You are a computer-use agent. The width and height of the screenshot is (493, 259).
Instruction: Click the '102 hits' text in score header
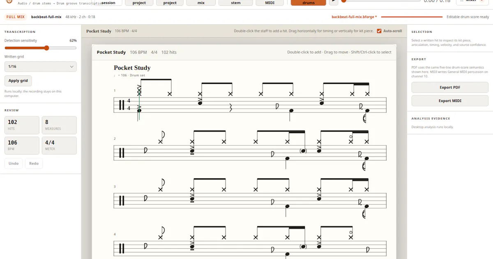(169, 52)
